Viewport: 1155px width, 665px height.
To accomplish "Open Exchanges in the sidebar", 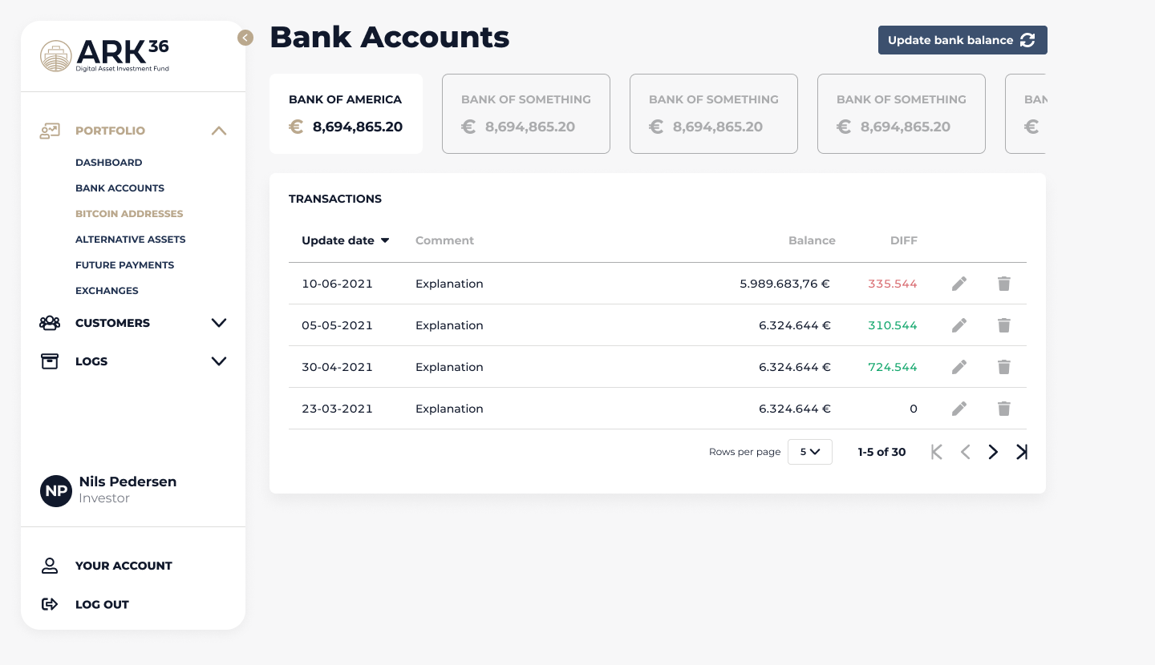I will (x=107, y=291).
